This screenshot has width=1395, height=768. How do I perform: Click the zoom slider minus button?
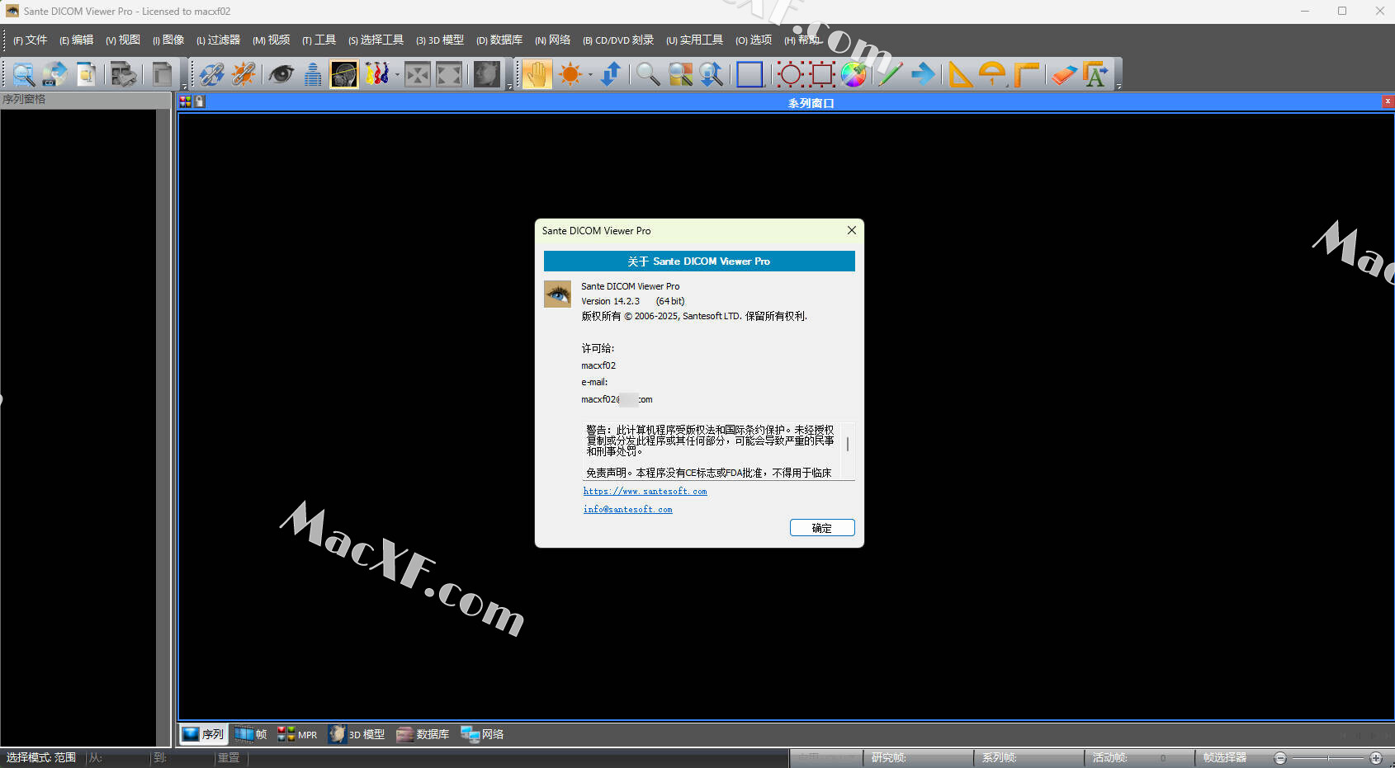click(1280, 758)
